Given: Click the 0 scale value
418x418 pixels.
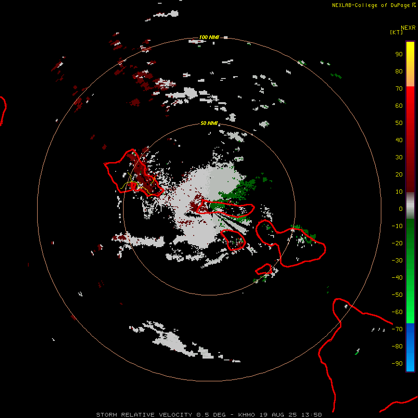Looking at the screenshot, I should click(x=401, y=209).
